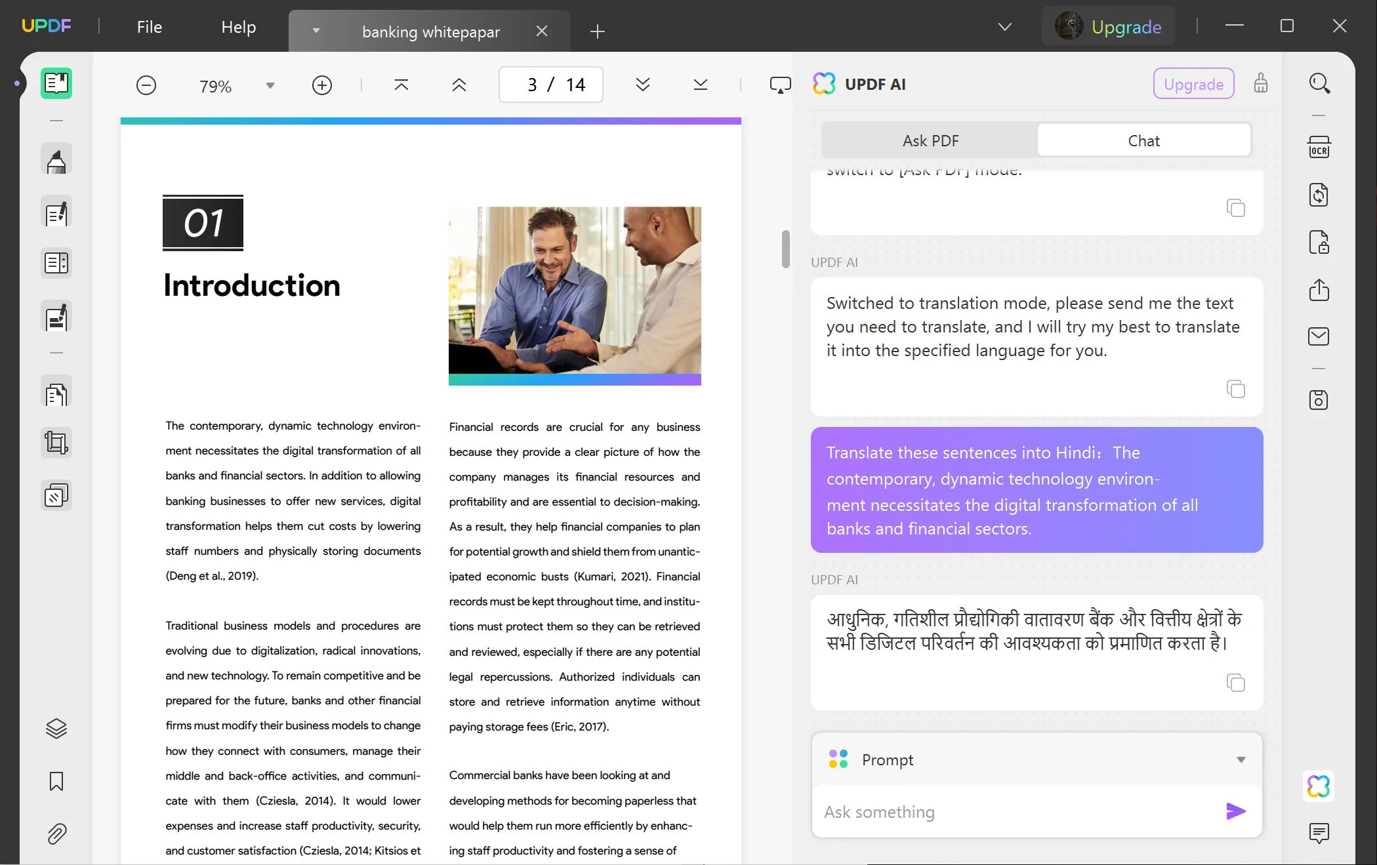This screenshot has height=865, width=1377.
Task: Select the protect/lock document icon
Action: (x=1320, y=242)
